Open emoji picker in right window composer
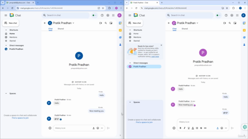The height and width of the screenshot is (139, 248). coord(222,128)
